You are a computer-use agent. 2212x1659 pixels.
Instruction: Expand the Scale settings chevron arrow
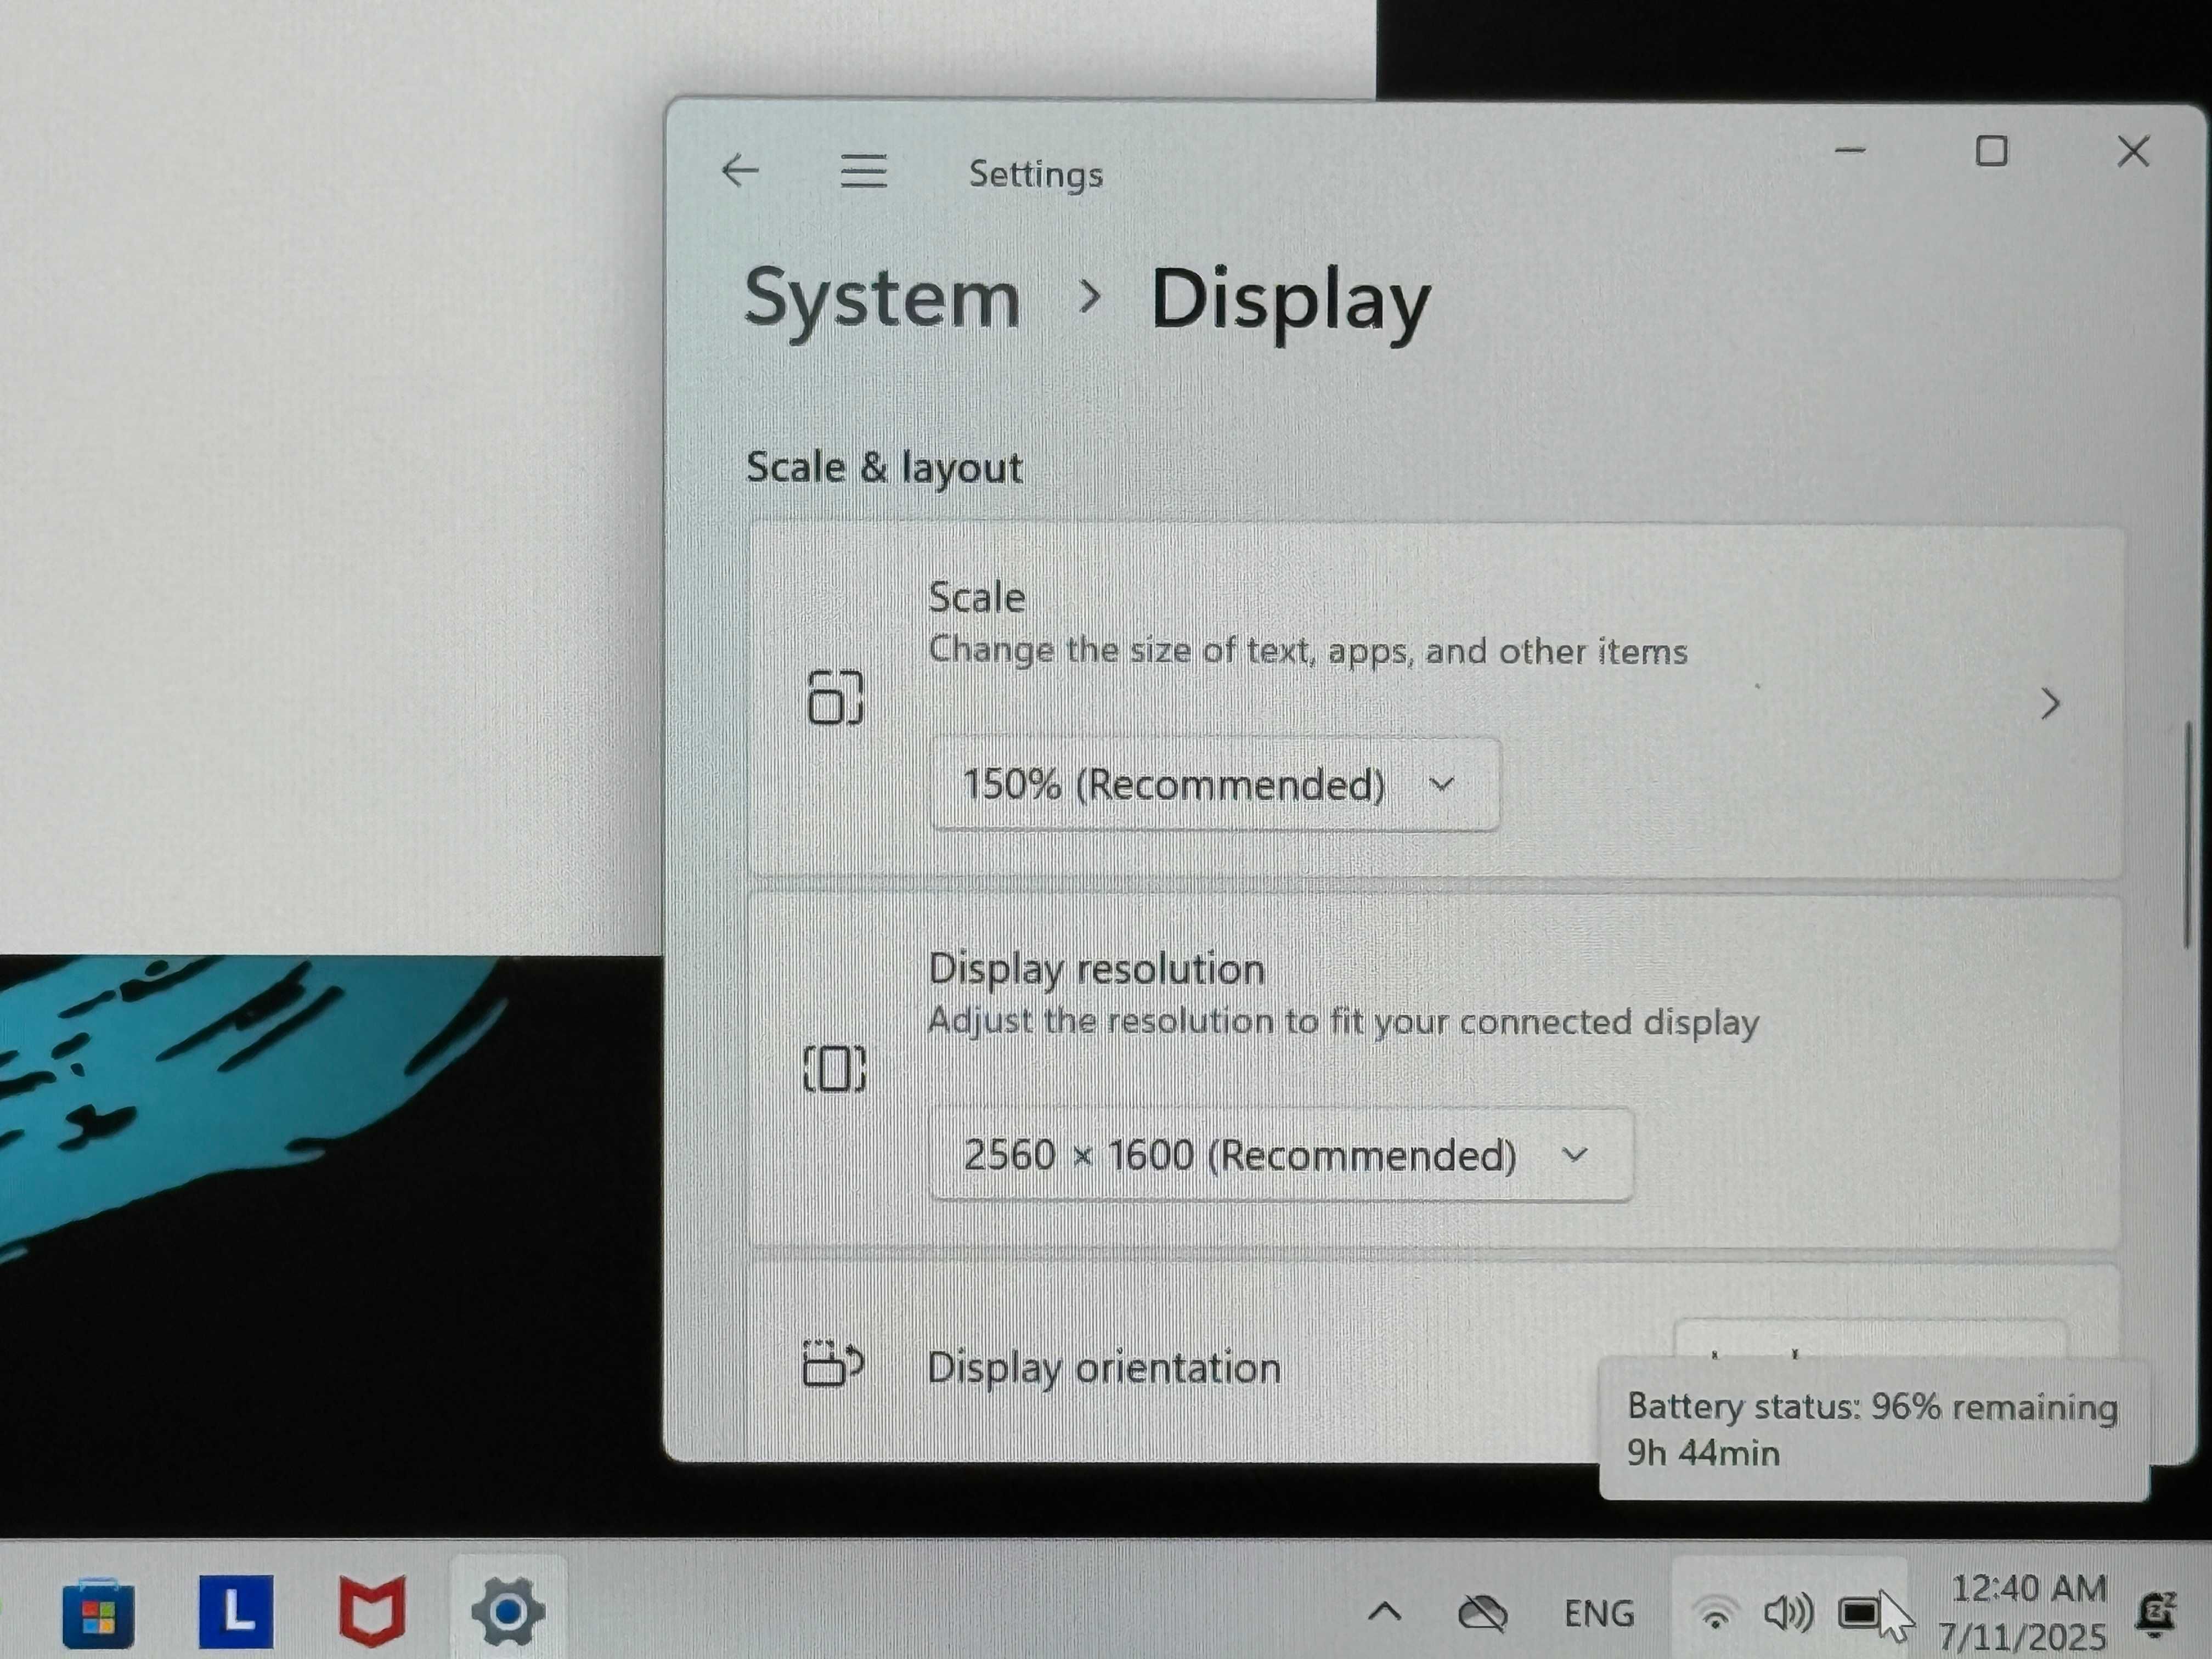2049,703
